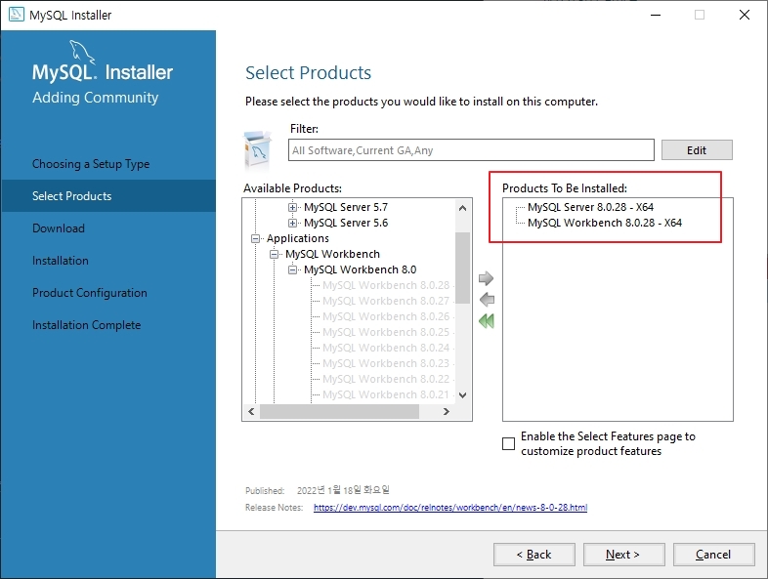This screenshot has height=579, width=768.
Task: Select the Applications category label
Action: [298, 238]
